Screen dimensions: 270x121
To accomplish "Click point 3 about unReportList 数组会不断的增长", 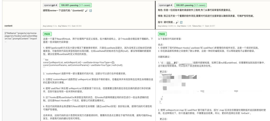I will (x=98, y=81).
